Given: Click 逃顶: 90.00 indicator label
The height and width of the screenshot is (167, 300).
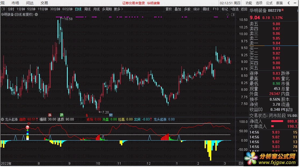Looking at the screenshot, I should click(x=66, y=119).
